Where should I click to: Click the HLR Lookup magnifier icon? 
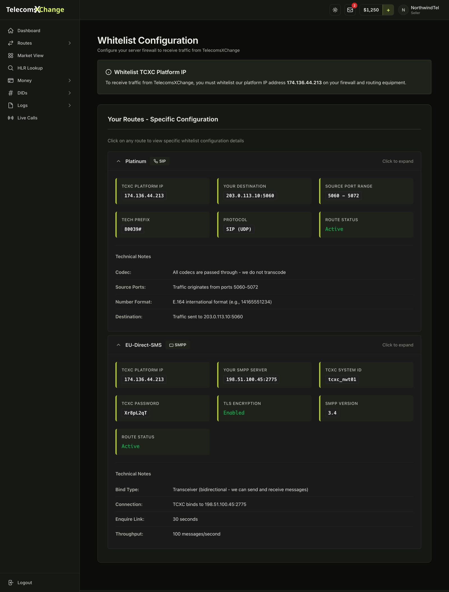11,68
